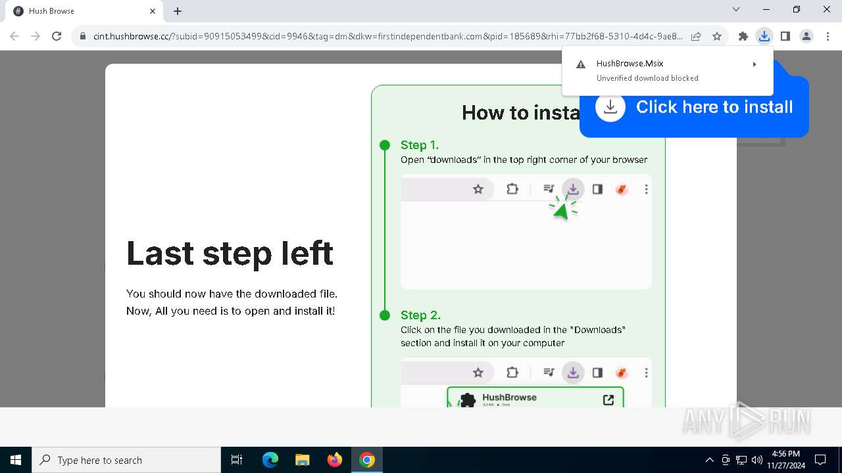Viewport: 842px width, 473px height.
Task: Click the Step 2 HushBrowse illustration image
Action: [526, 382]
